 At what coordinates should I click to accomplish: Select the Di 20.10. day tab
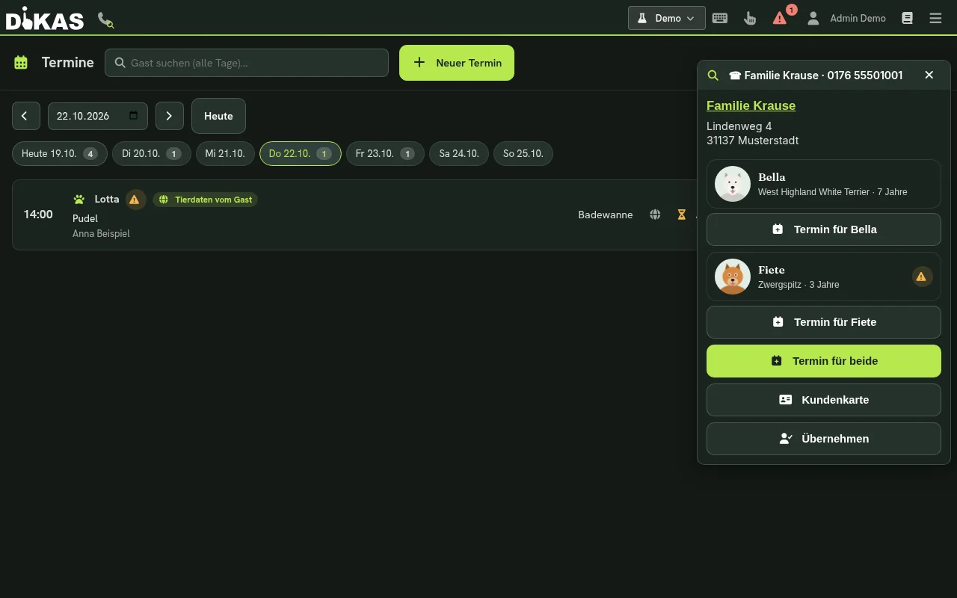click(x=152, y=153)
